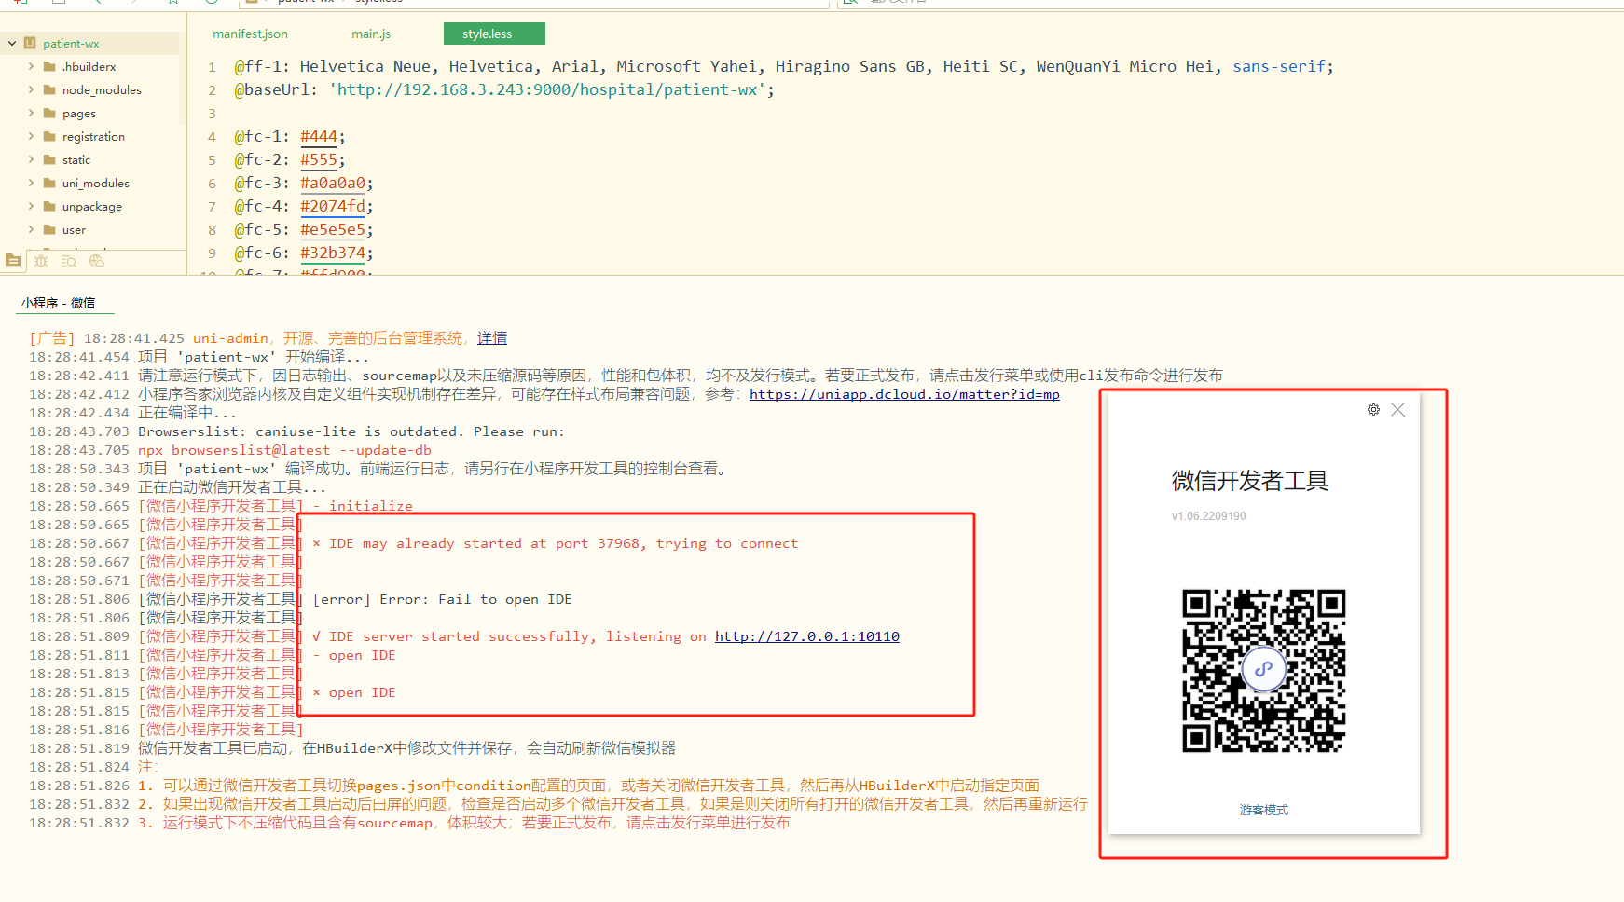
Task: Expand the static folder chevron
Action: 31,159
